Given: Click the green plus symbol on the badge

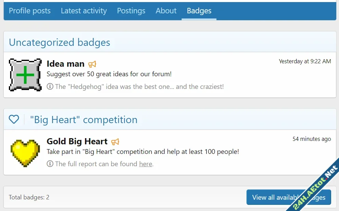Looking at the screenshot, I should tap(25, 75).
